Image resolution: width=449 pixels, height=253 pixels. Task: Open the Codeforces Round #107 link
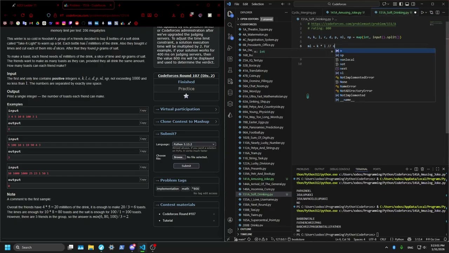(x=179, y=214)
